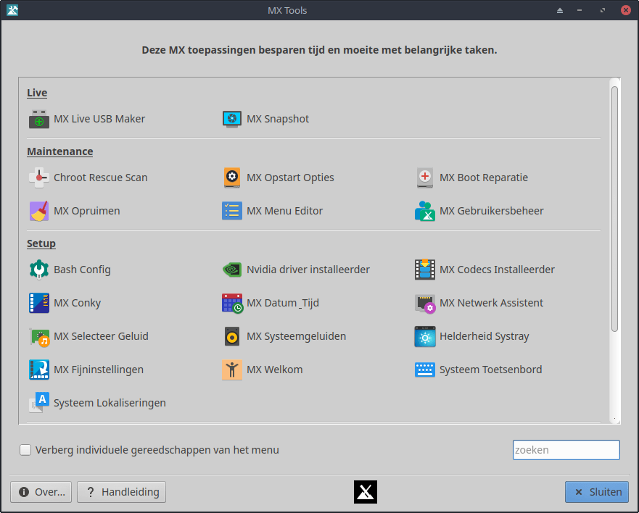Click the MX Tools titlebar app icon
Viewport: 639px width, 513px height.
coord(12,10)
